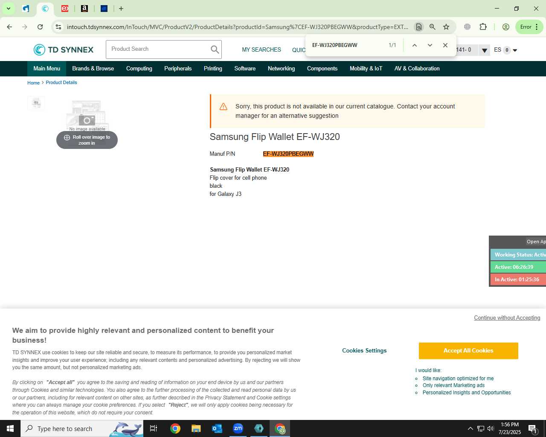The image size is (546, 437).
Task: Open MY SEARCHES link
Action: click(261, 50)
